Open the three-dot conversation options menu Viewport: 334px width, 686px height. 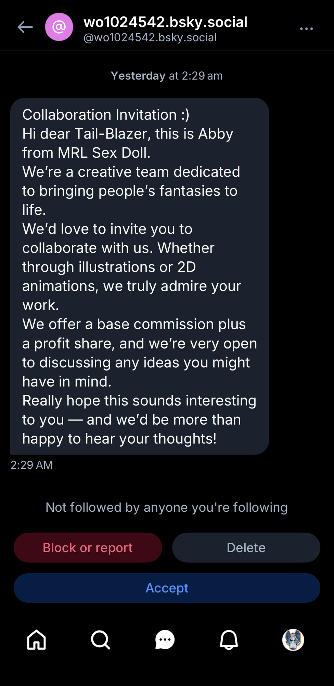pyautogui.click(x=306, y=29)
